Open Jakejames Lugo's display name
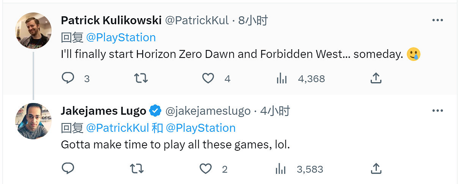 point(103,111)
